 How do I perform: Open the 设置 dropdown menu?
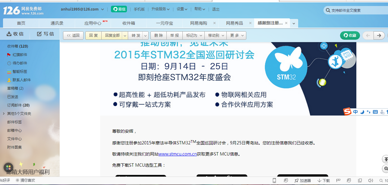point(182,9)
